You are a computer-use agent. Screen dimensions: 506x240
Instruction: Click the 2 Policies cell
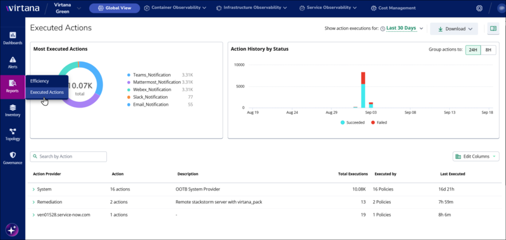(x=382, y=202)
